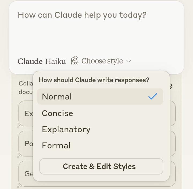Select the partially hidden 'Po' suggestion card
The height and width of the screenshot is (189, 193).
(x=26, y=144)
